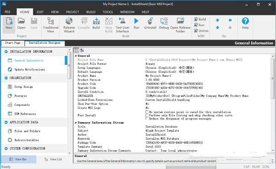Open Help from the ribbon
Viewport: 276px width, 169px height.
click(x=245, y=23)
